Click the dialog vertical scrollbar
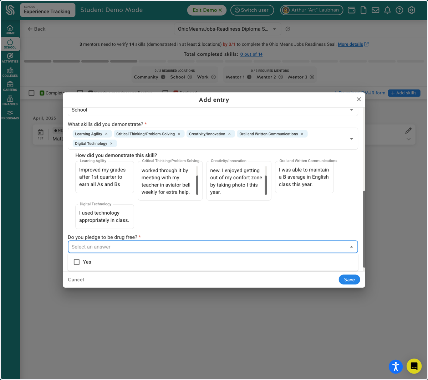 pyautogui.click(x=364, y=229)
